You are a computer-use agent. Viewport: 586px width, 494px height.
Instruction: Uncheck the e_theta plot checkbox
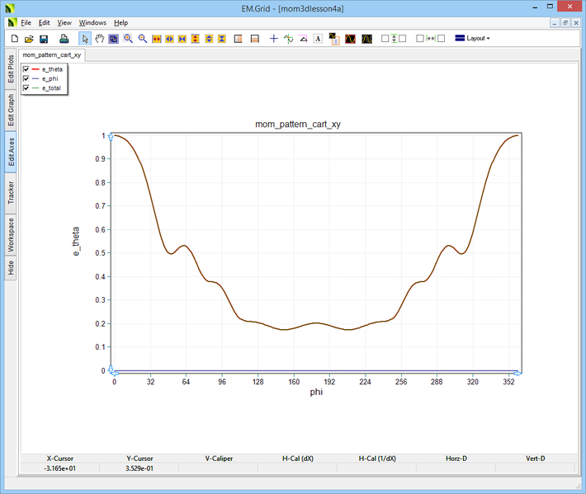26,69
